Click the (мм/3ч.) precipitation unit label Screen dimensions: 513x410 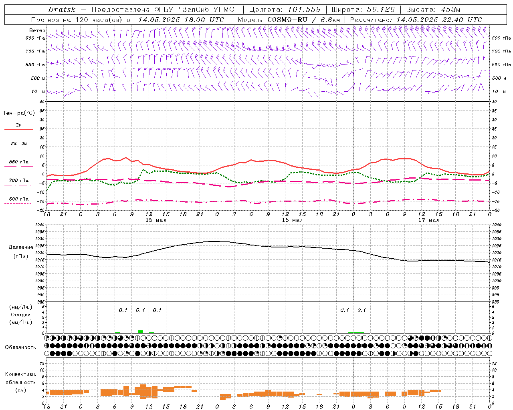tap(20, 307)
